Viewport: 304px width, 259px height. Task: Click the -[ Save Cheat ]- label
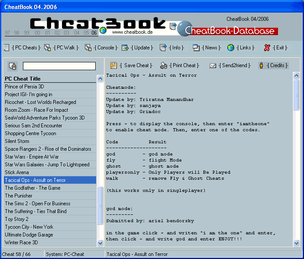click(x=136, y=65)
